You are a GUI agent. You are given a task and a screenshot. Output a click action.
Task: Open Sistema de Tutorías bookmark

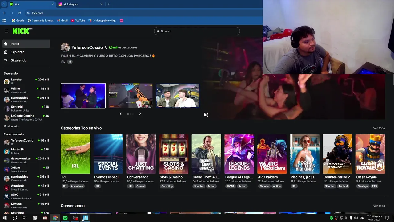point(41,21)
